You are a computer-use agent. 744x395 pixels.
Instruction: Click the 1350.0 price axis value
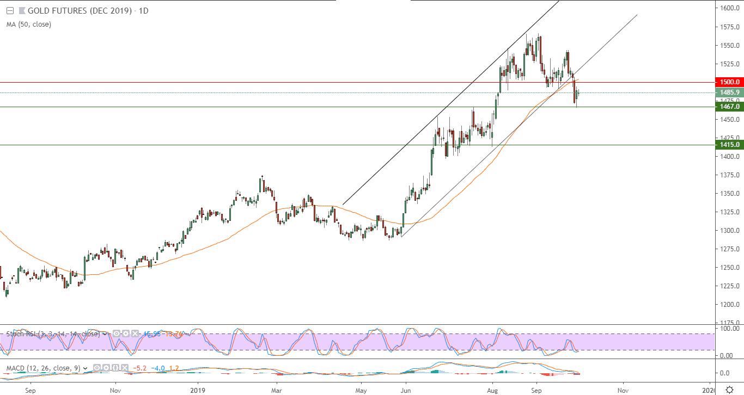coord(729,194)
